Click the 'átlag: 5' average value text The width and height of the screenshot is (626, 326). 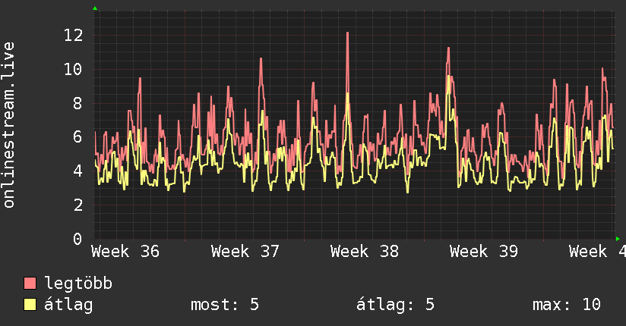pyautogui.click(x=395, y=305)
